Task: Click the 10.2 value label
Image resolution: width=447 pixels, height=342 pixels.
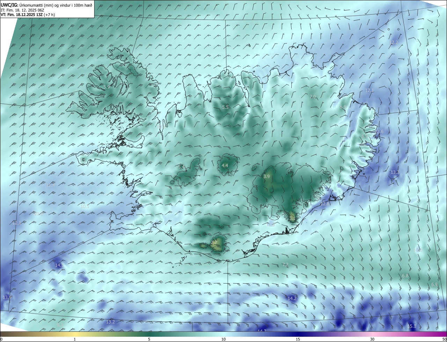Action: tap(38, 214)
